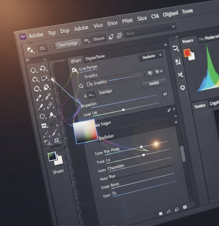Select the thin brush tool
Image resolution: width=219 pixels, height=226 pixels.
coord(46,134)
